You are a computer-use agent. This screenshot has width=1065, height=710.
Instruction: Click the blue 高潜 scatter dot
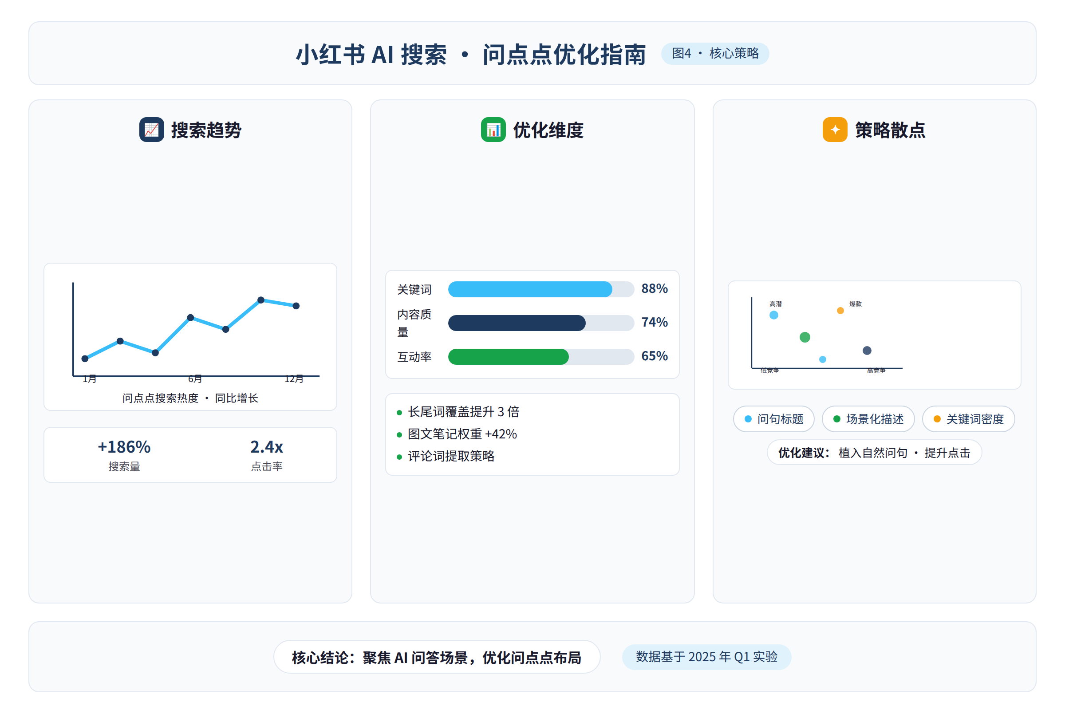pyautogui.click(x=774, y=315)
